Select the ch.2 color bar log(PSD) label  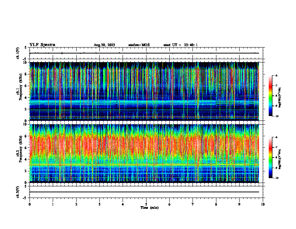tap(280, 159)
